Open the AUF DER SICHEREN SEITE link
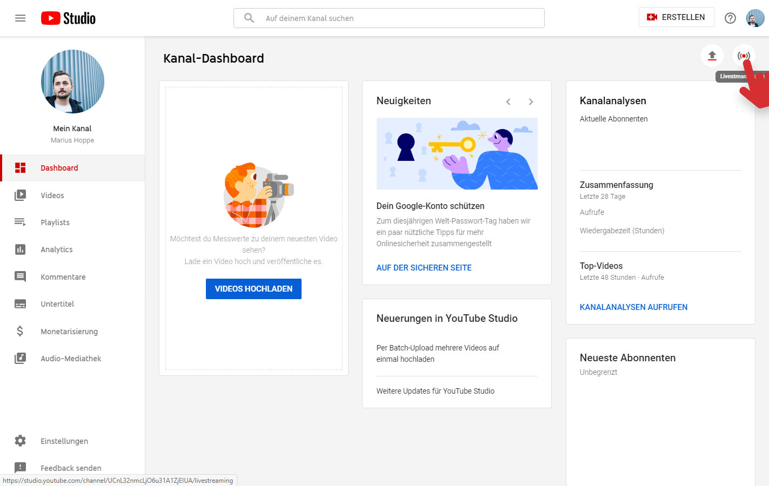The image size is (769, 486). pos(424,268)
